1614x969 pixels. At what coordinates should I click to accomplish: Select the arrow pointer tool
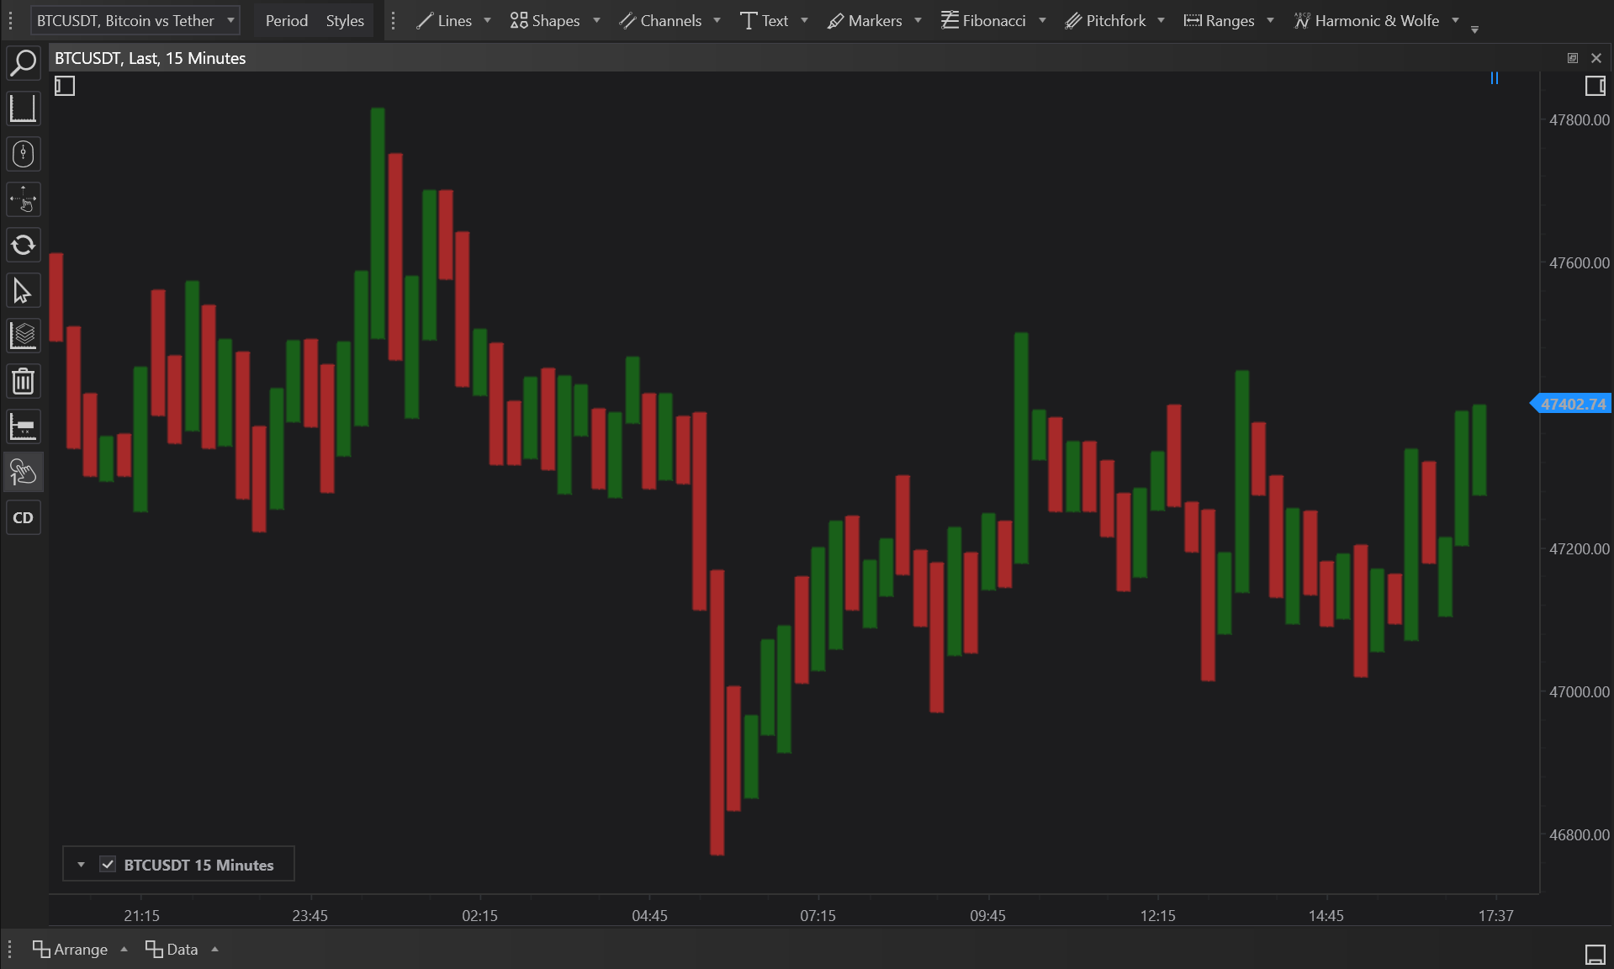coord(24,291)
